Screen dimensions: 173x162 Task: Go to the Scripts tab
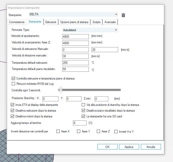coord(97,22)
